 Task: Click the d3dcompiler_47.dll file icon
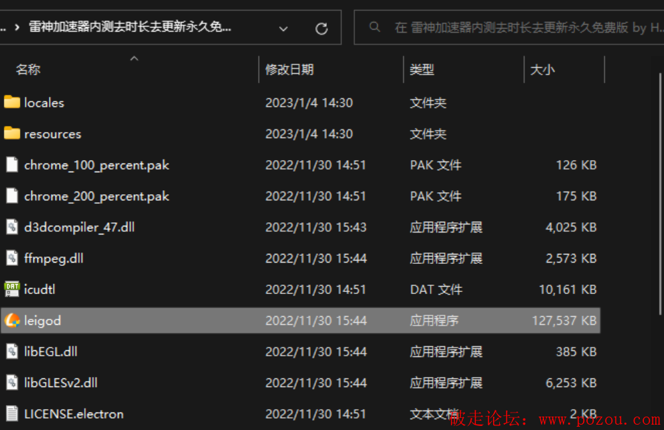(12, 227)
